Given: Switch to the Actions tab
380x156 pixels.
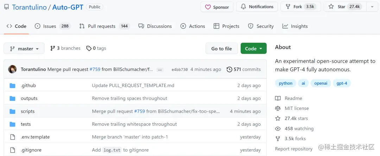Looking at the screenshot, I should pos(193,26).
